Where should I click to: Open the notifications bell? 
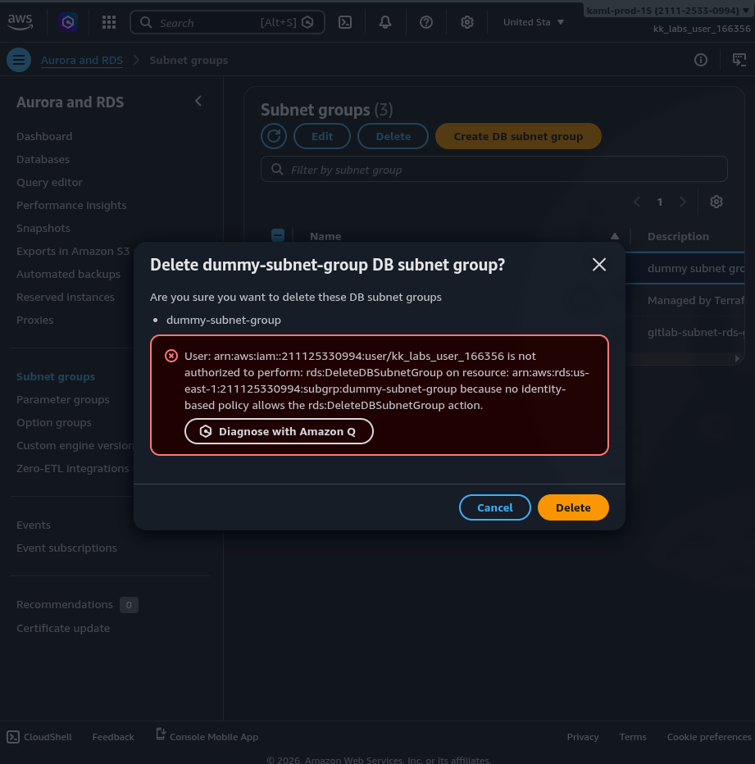(385, 22)
